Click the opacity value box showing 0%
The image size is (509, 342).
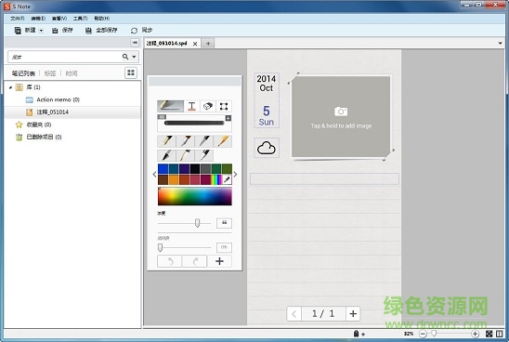pos(224,247)
